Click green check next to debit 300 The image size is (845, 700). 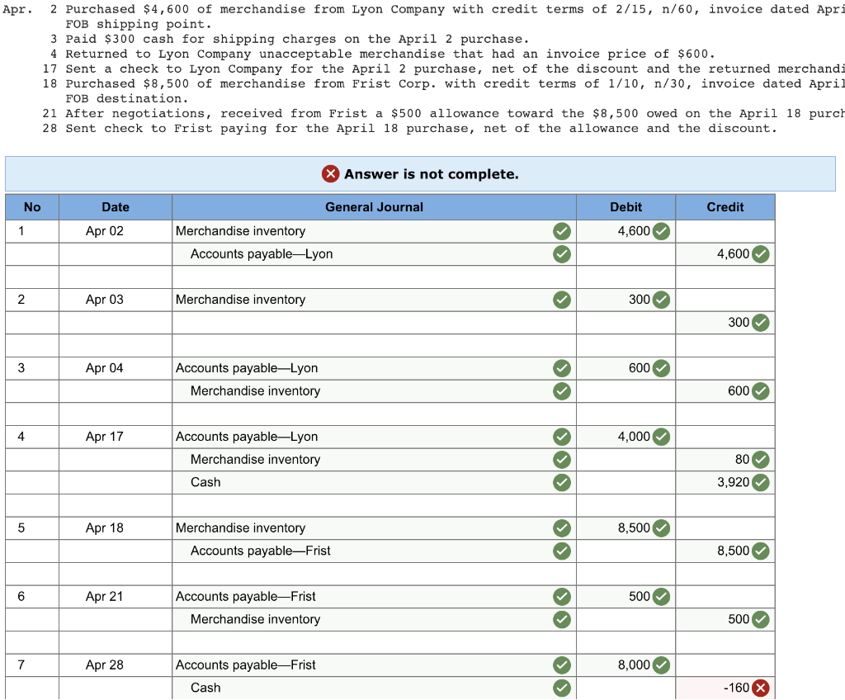661,300
